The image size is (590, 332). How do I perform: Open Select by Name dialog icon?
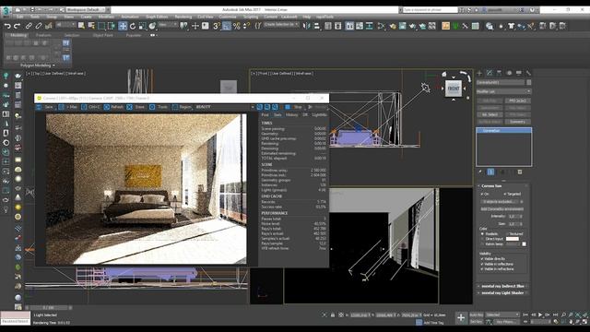91,26
